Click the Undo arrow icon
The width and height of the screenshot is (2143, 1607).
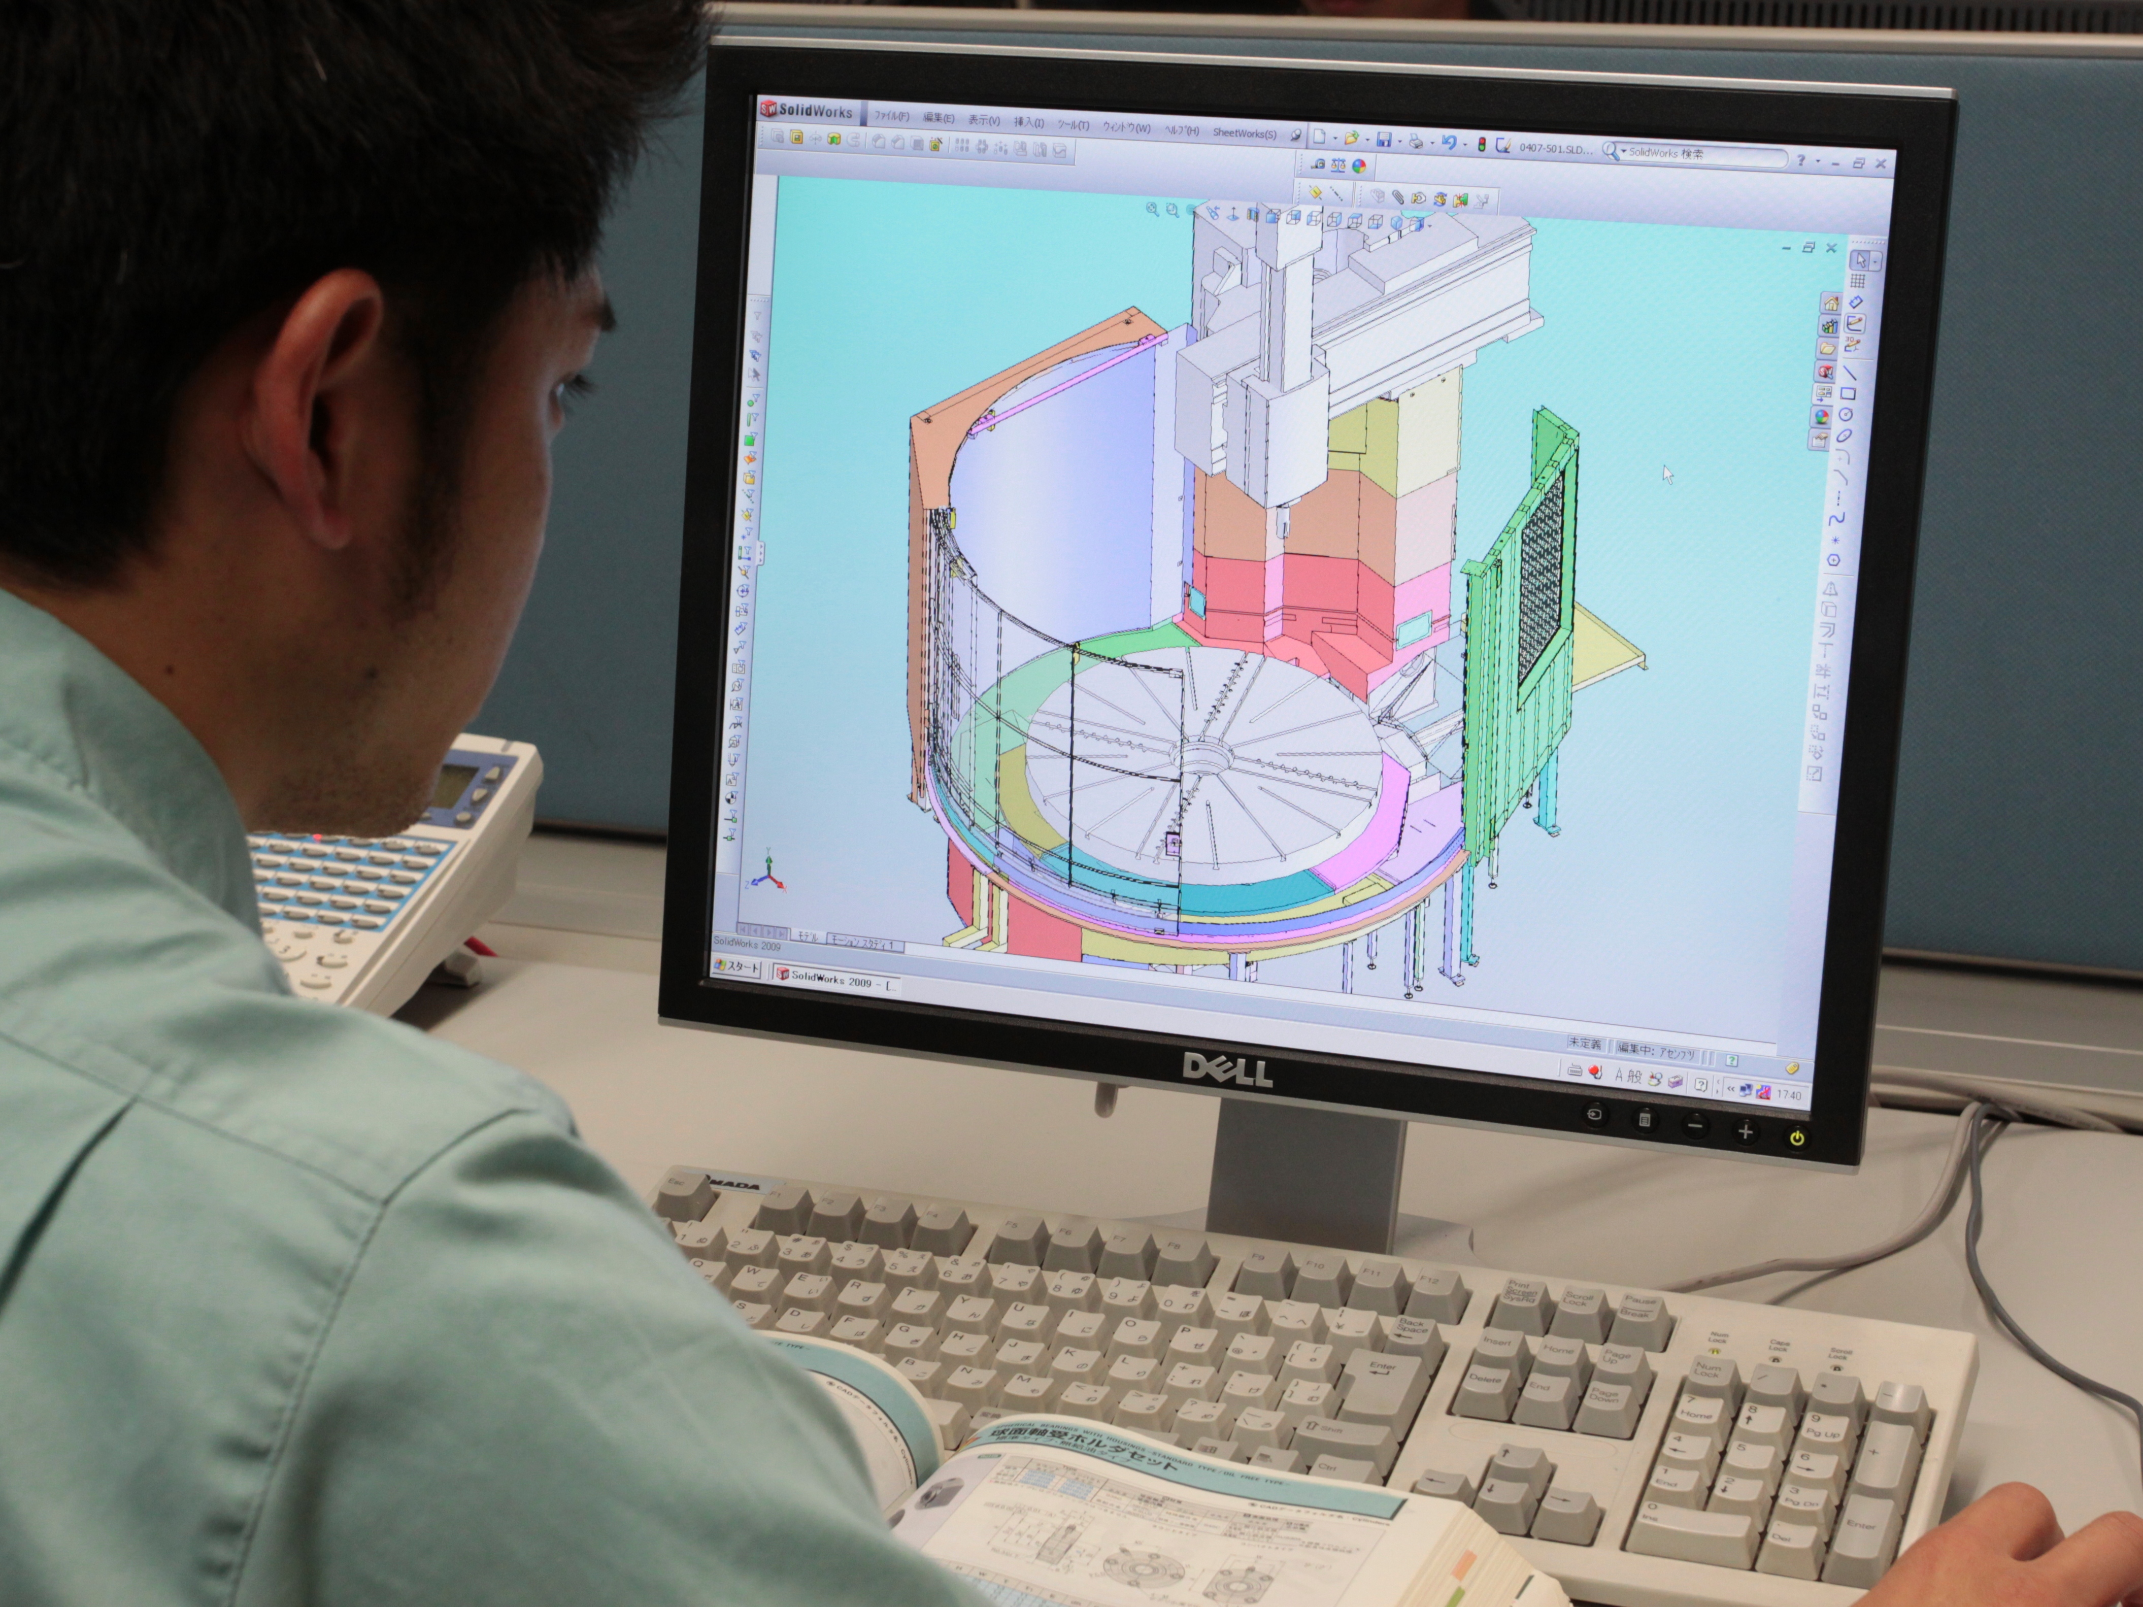(x=1449, y=143)
